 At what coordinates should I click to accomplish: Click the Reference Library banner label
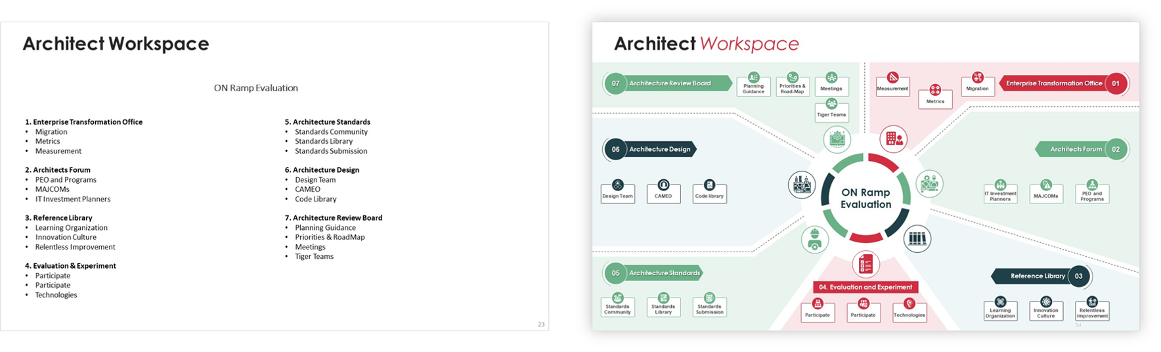click(x=1037, y=276)
